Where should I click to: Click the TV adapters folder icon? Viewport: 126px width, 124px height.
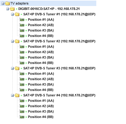[x=7, y=3]
